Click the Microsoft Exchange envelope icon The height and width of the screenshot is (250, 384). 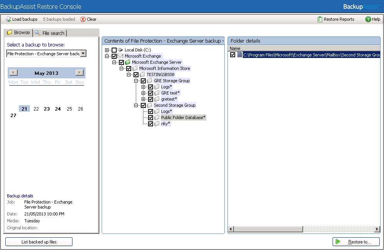click(x=120, y=56)
